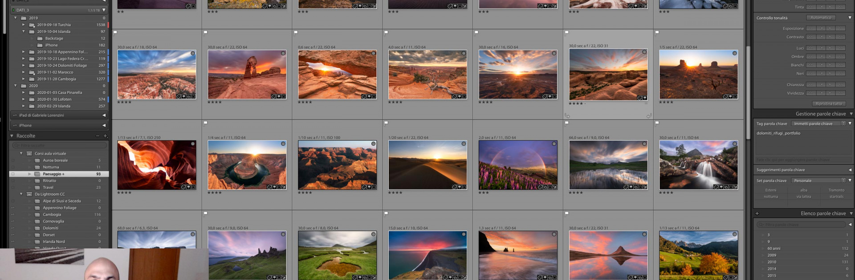Apply keyword suggestion Tramonto
This screenshot has width=855, height=280.
(x=836, y=190)
